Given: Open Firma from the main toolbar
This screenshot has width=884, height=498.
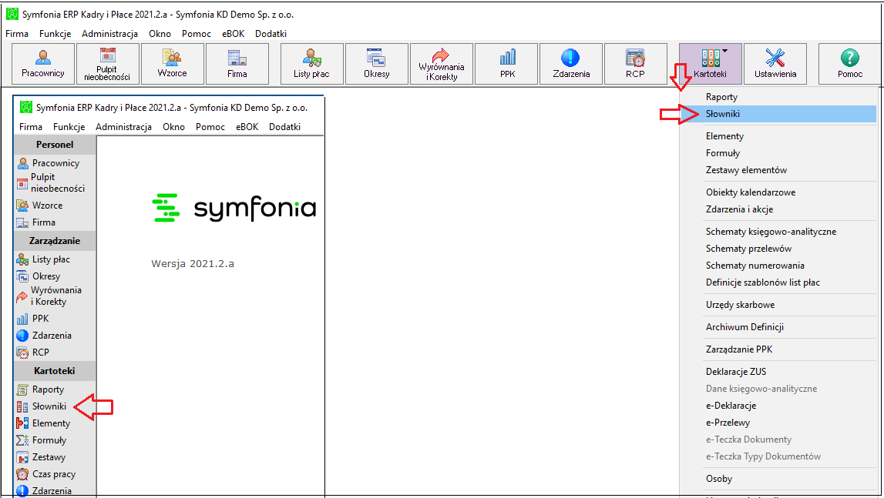Looking at the screenshot, I should point(237,64).
